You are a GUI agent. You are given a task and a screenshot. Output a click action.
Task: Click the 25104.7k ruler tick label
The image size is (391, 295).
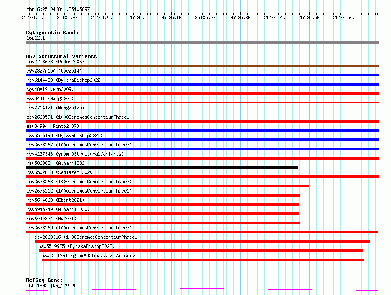click(33, 18)
